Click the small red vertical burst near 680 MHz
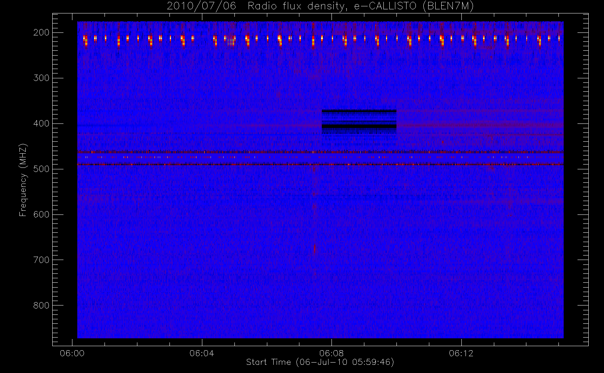Screen dimensions: 604x373 (315, 249)
